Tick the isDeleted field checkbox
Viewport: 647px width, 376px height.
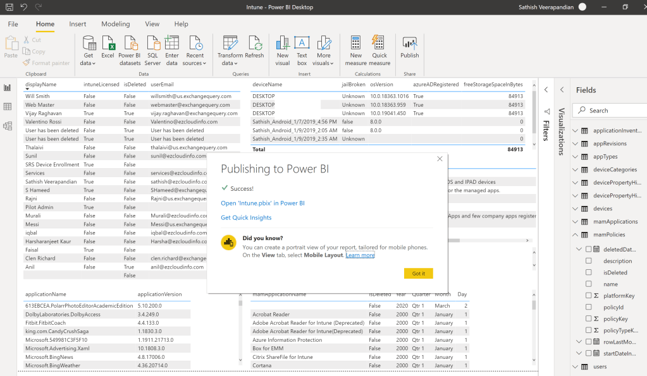(589, 272)
